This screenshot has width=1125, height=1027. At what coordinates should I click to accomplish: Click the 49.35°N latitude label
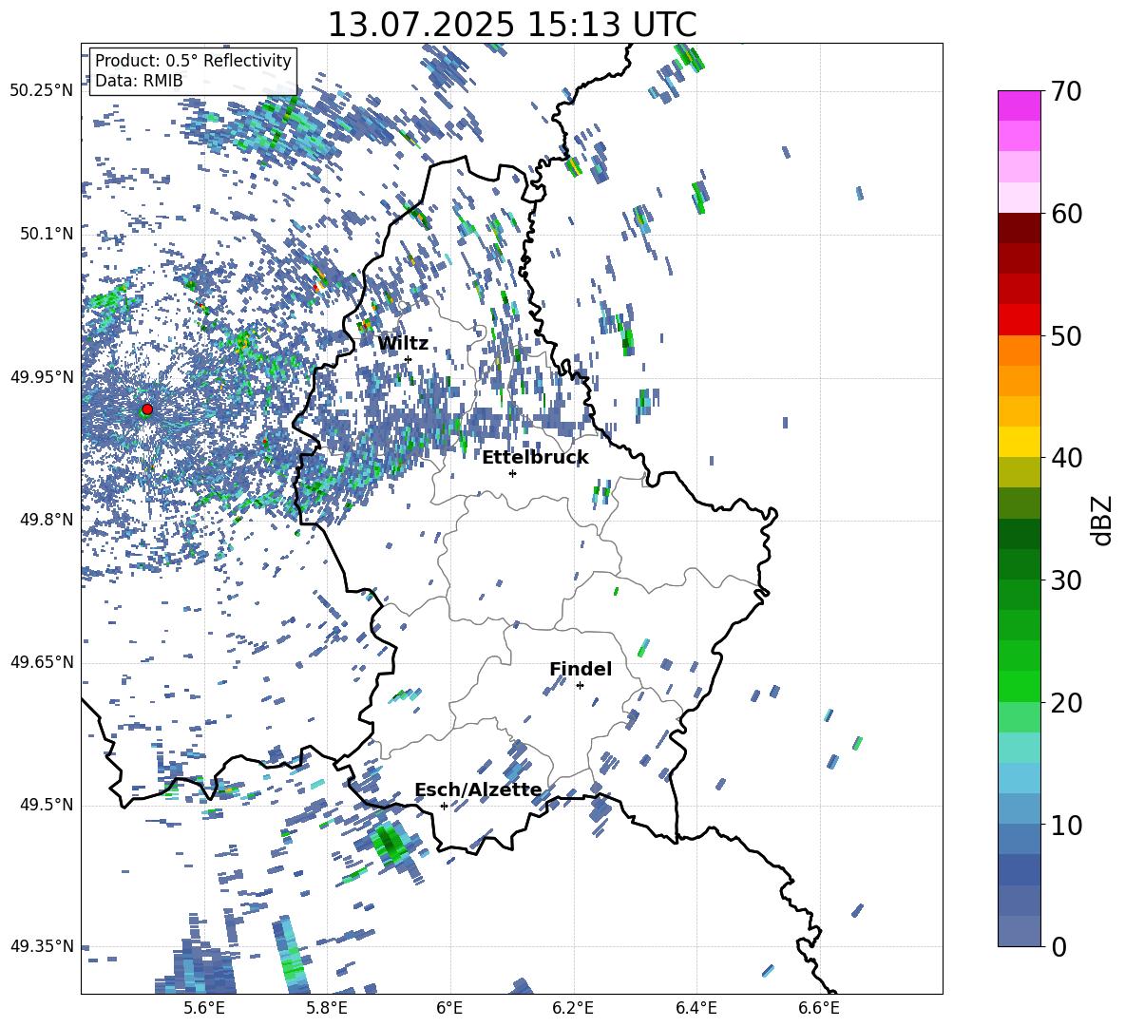pyautogui.click(x=42, y=946)
